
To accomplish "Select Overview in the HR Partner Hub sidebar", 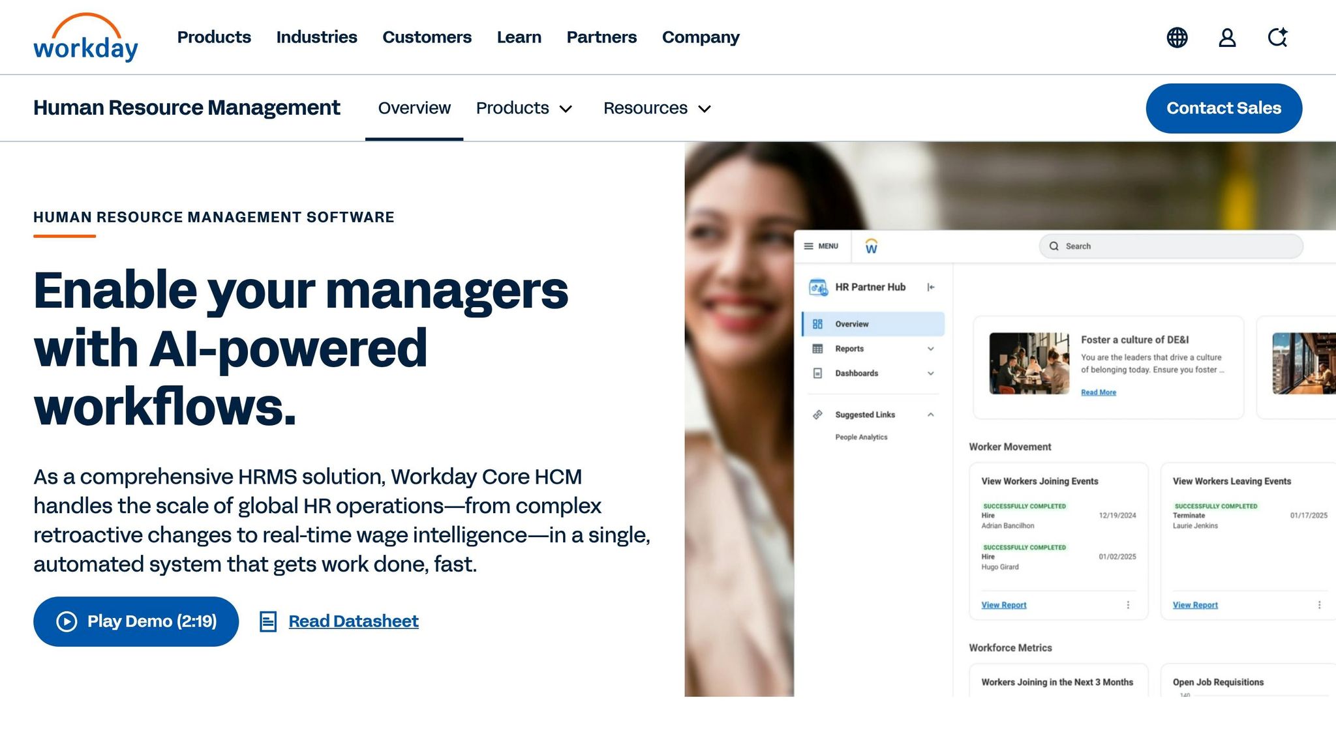I will tap(873, 324).
